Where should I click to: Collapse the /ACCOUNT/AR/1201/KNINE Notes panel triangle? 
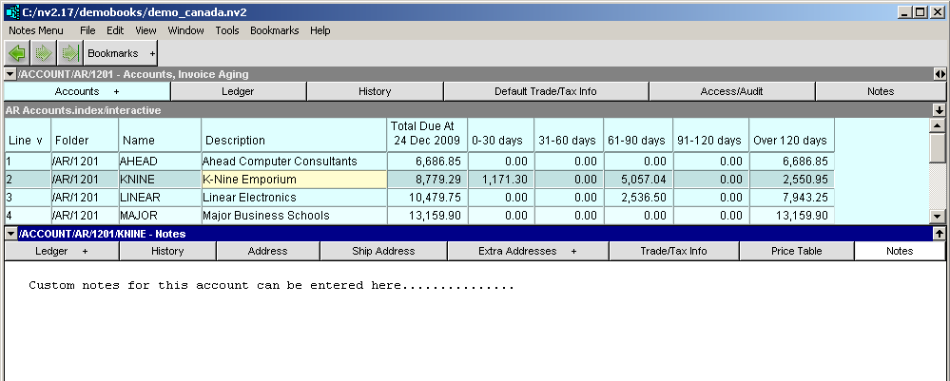10,234
